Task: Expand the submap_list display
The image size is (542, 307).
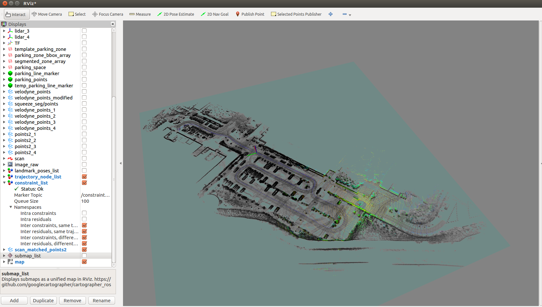Action: click(4, 256)
